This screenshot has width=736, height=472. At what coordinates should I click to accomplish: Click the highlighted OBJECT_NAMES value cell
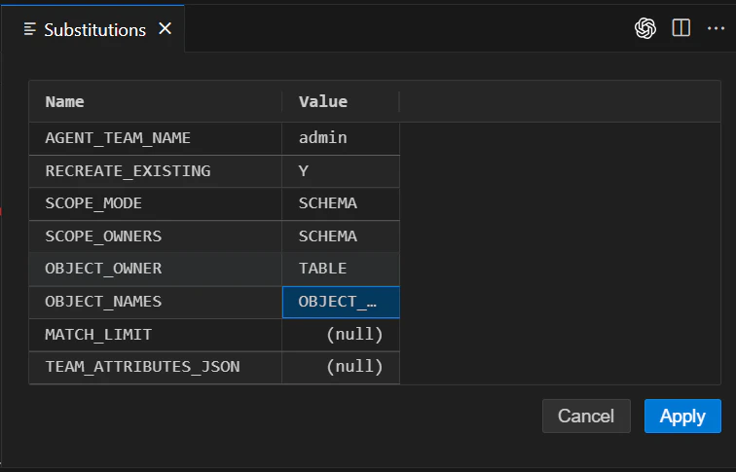coord(341,302)
